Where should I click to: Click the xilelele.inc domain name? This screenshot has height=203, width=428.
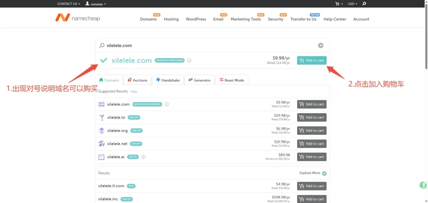(x=108, y=199)
